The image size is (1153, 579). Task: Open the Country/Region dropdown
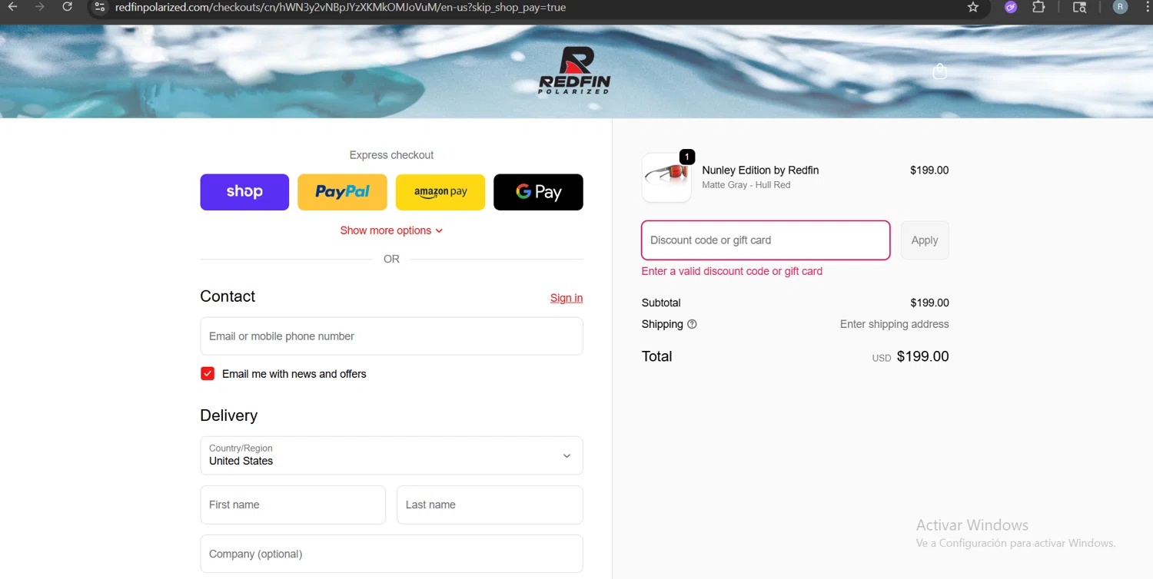click(391, 455)
